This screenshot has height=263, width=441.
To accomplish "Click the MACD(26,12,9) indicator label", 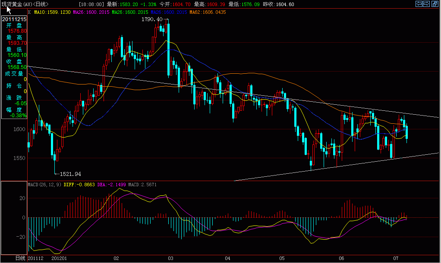I will click(x=44, y=185).
